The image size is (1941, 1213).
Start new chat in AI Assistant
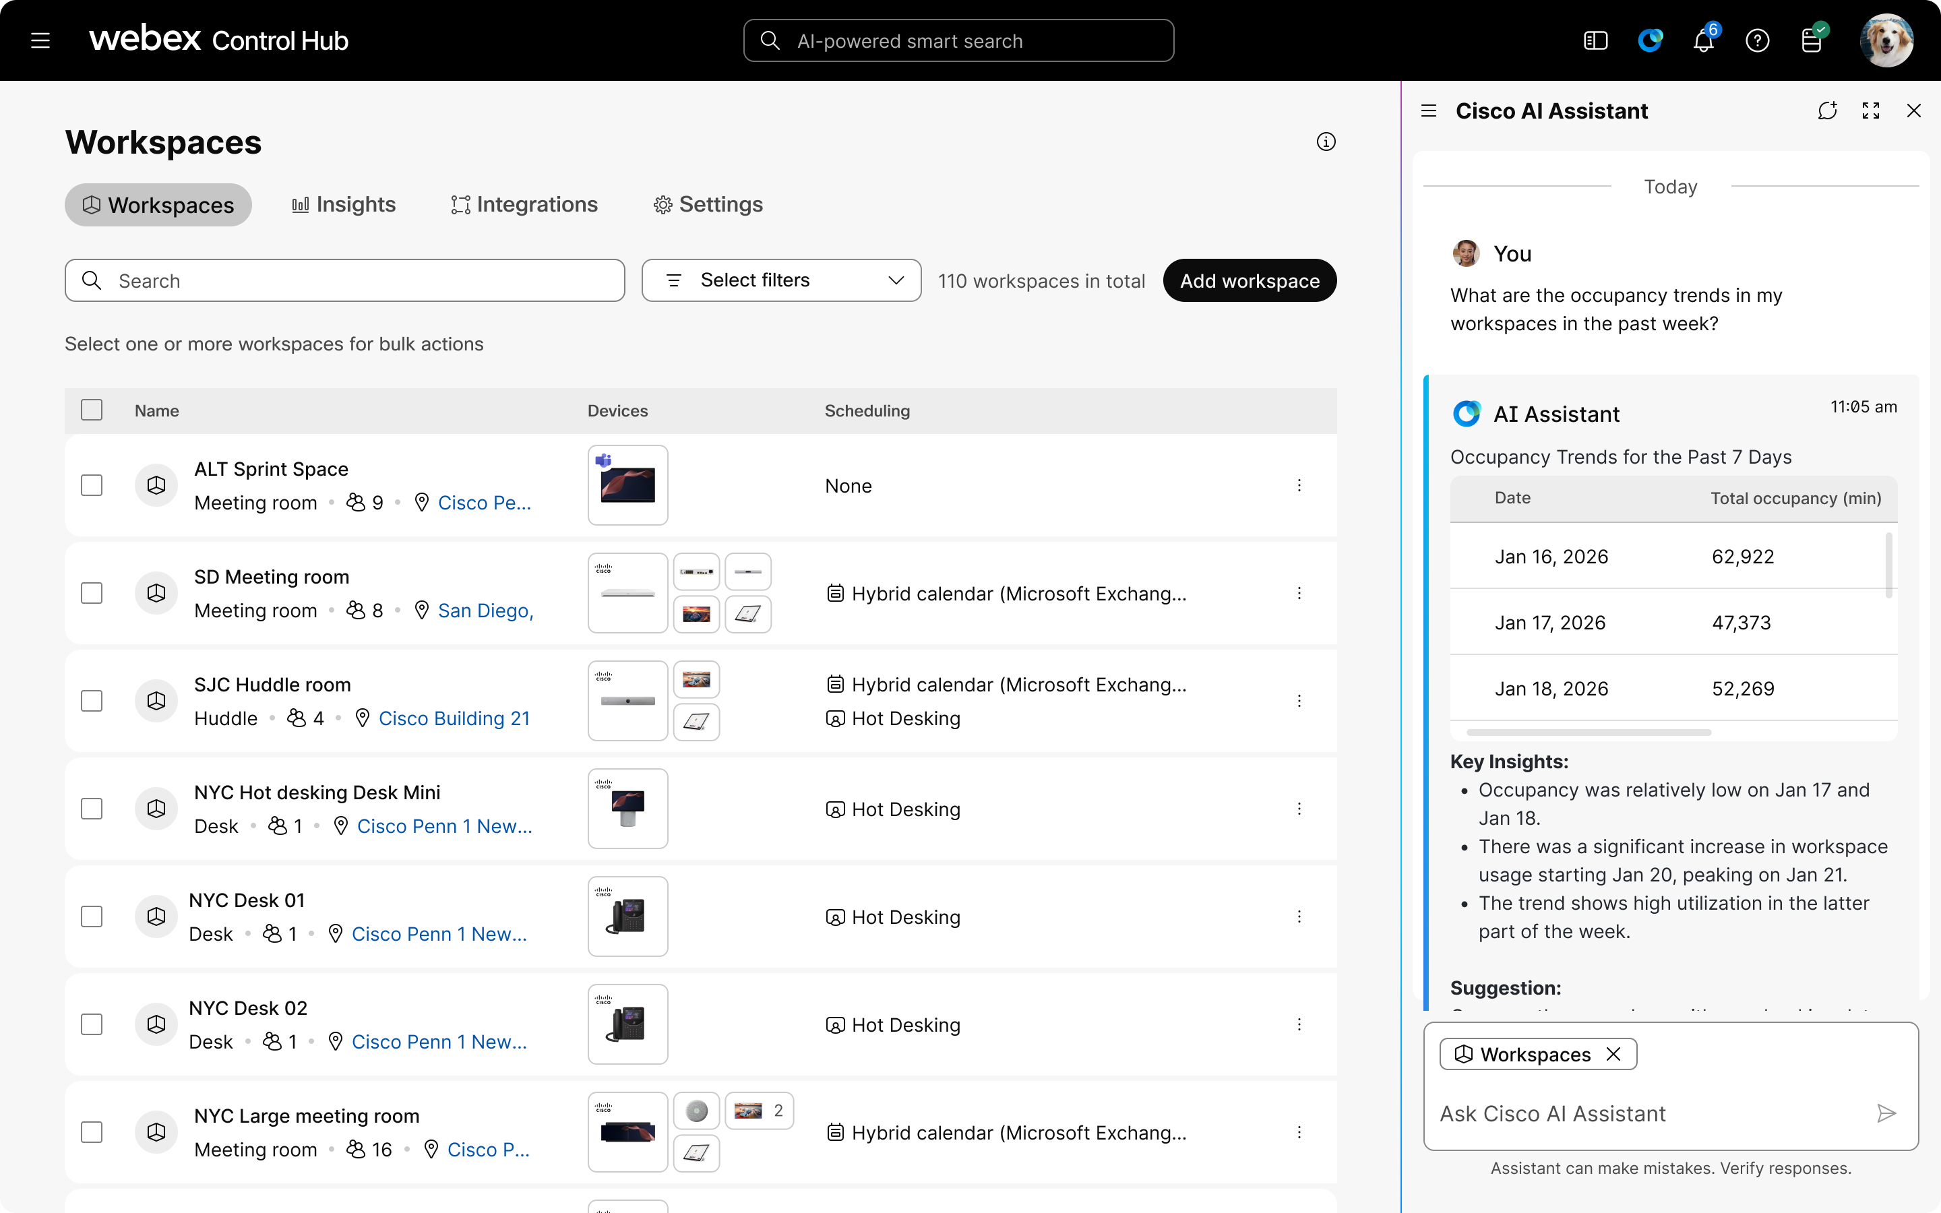(x=1827, y=111)
